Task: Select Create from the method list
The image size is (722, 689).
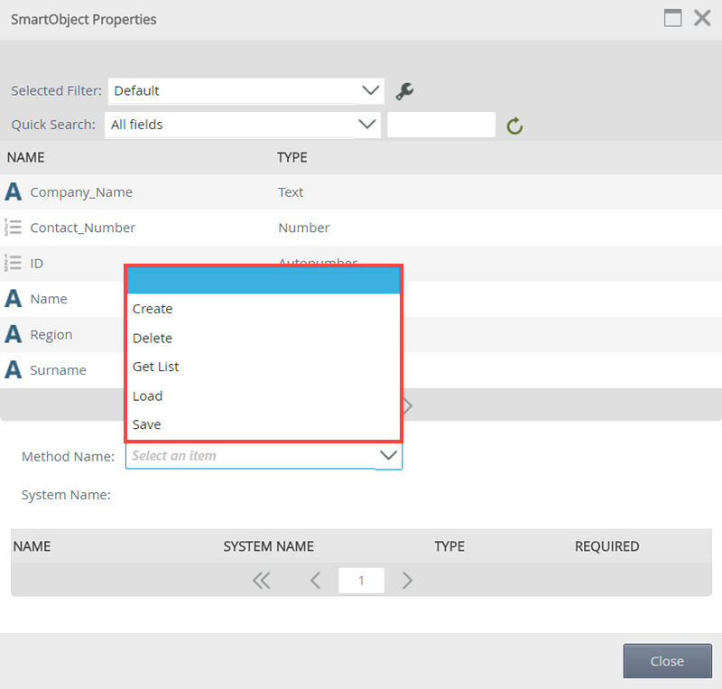Action: (153, 309)
